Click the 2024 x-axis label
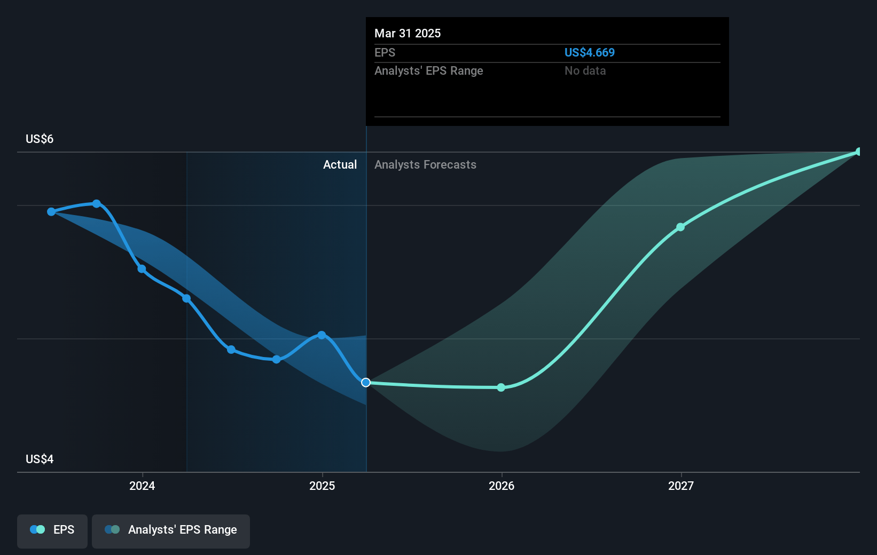The image size is (877, 555). pos(142,486)
